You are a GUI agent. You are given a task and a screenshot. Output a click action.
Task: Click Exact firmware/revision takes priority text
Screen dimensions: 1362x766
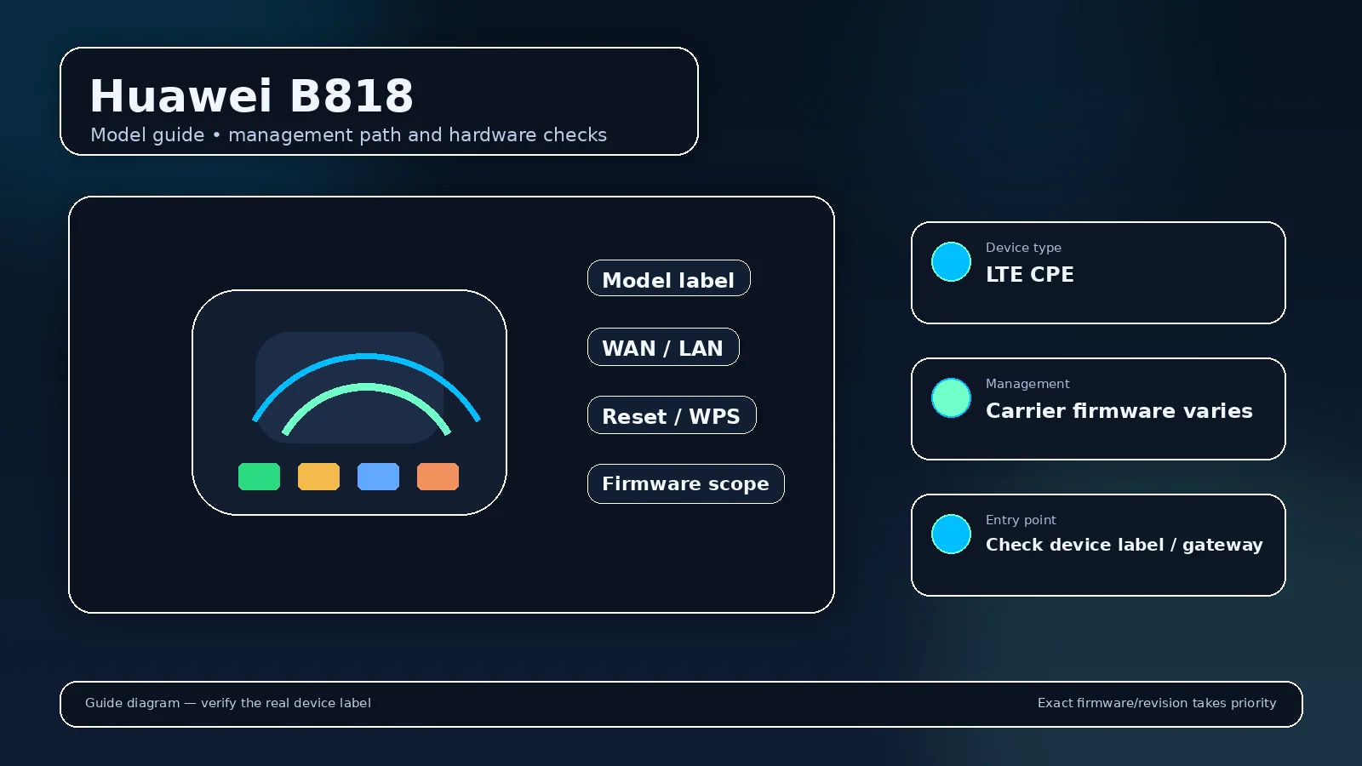point(1157,703)
